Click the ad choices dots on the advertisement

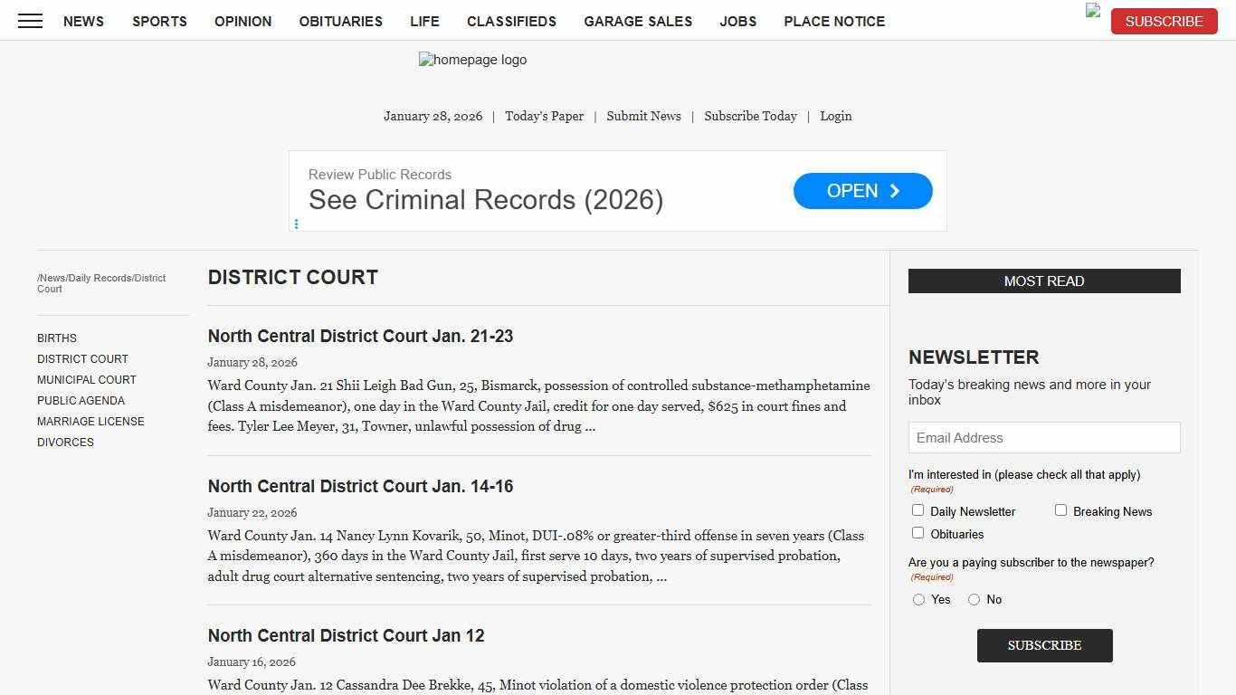coord(297,224)
